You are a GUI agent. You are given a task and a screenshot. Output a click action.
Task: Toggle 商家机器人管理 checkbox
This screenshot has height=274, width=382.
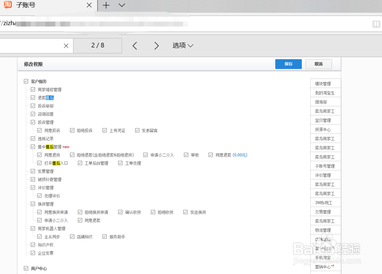(33, 229)
